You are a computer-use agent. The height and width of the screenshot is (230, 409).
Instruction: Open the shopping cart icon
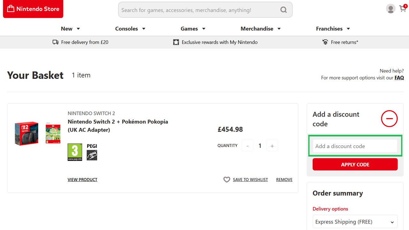pos(403,8)
